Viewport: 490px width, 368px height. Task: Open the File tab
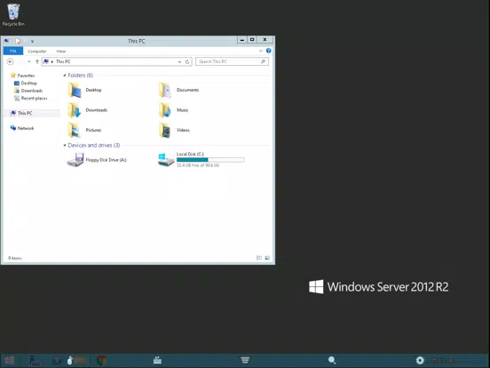coord(13,51)
